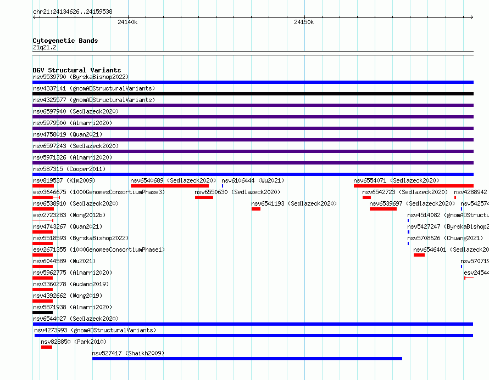Screen dimensions: 489x380
Task: Select esv3646675 (1000GenomesConsortiumPhase3) label
Action: [99, 192]
